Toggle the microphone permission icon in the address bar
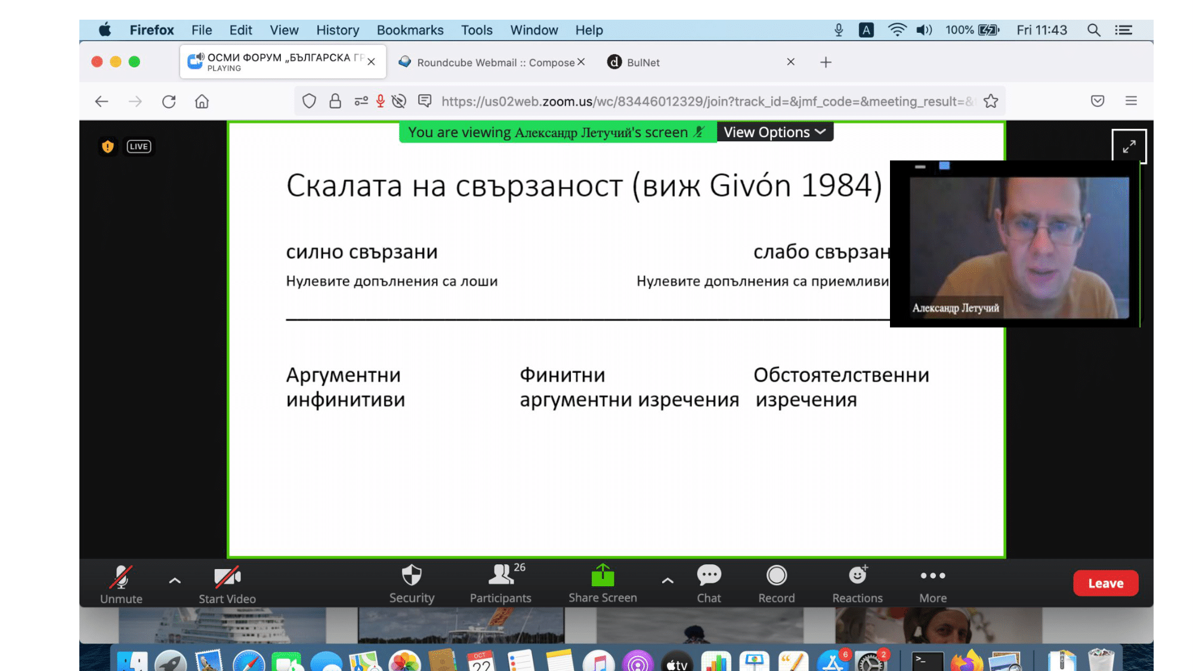1193x671 pixels. click(380, 101)
